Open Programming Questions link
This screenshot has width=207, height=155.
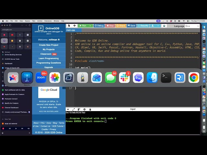49,63
